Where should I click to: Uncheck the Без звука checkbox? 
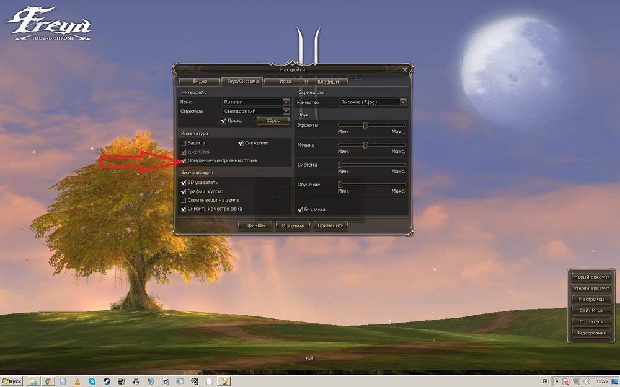[x=300, y=209]
